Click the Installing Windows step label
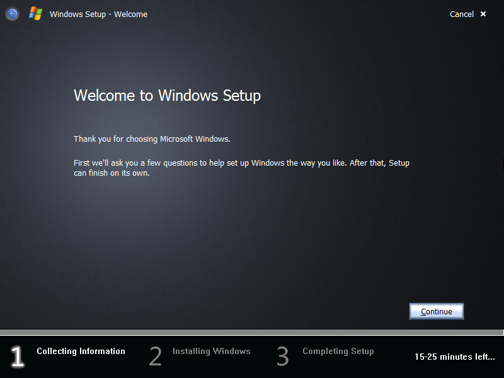 pos(212,351)
